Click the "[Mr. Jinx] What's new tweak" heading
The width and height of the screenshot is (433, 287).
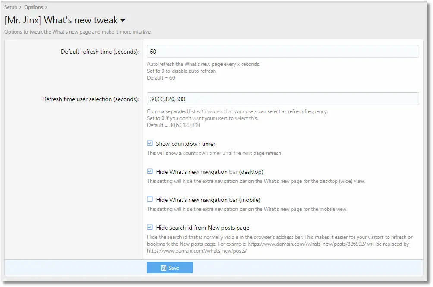[60, 20]
